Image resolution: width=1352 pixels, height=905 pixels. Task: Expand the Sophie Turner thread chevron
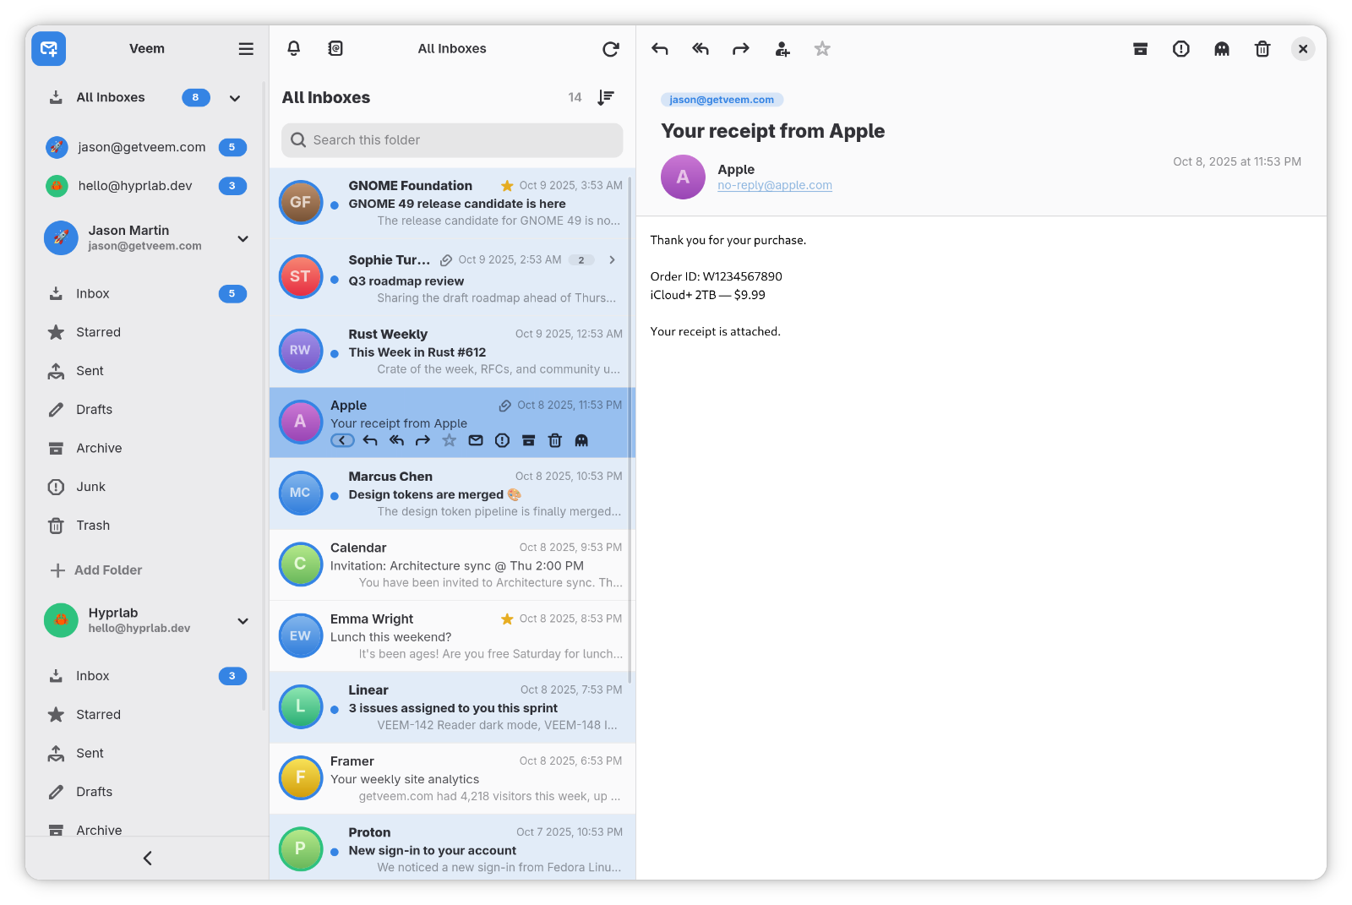[613, 260]
